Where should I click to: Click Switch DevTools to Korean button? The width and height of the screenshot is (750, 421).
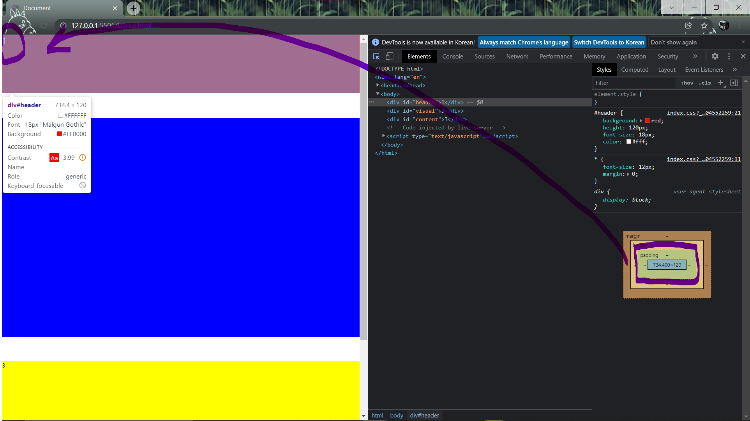609,42
